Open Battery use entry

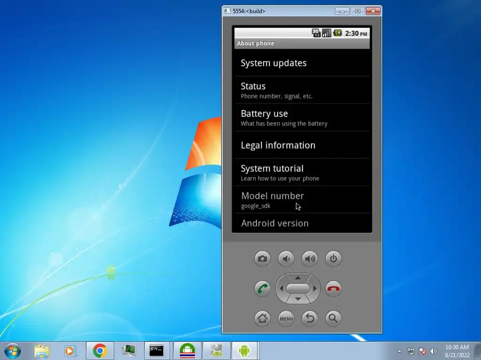tap(302, 118)
